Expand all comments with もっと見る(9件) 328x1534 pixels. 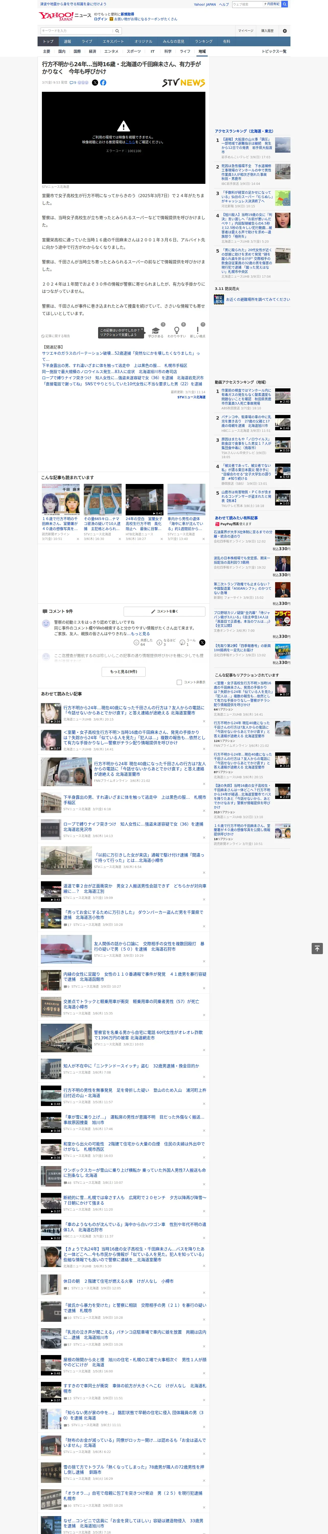tap(124, 672)
